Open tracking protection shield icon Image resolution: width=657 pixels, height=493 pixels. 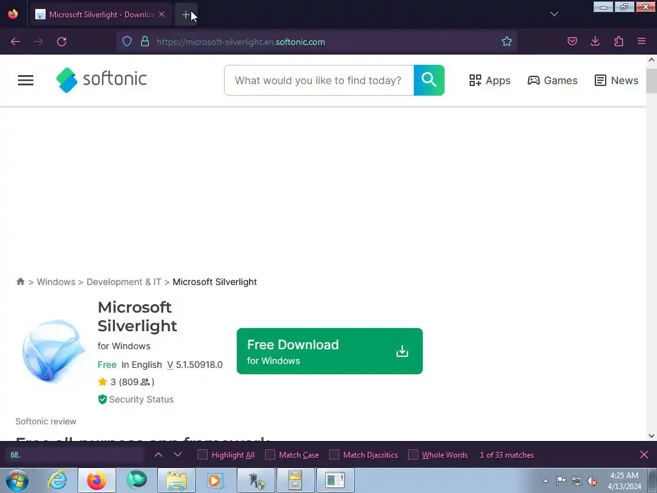pyautogui.click(x=127, y=42)
